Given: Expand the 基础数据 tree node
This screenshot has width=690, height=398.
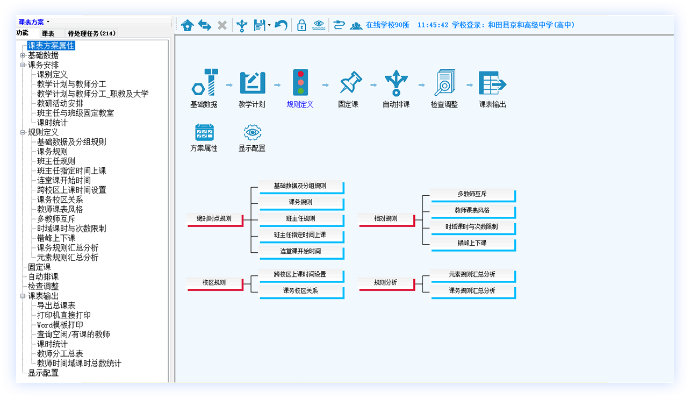Looking at the screenshot, I should 23,55.
